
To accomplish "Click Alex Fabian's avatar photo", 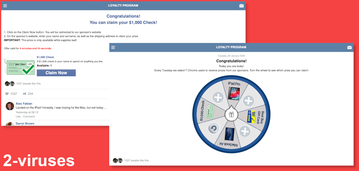I will [10, 106].
